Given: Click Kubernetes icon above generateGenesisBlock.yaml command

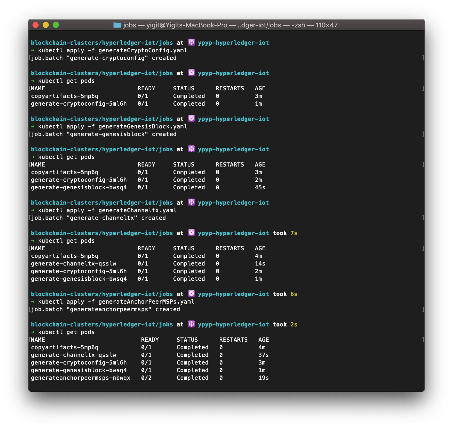Looking at the screenshot, I should click(x=191, y=118).
